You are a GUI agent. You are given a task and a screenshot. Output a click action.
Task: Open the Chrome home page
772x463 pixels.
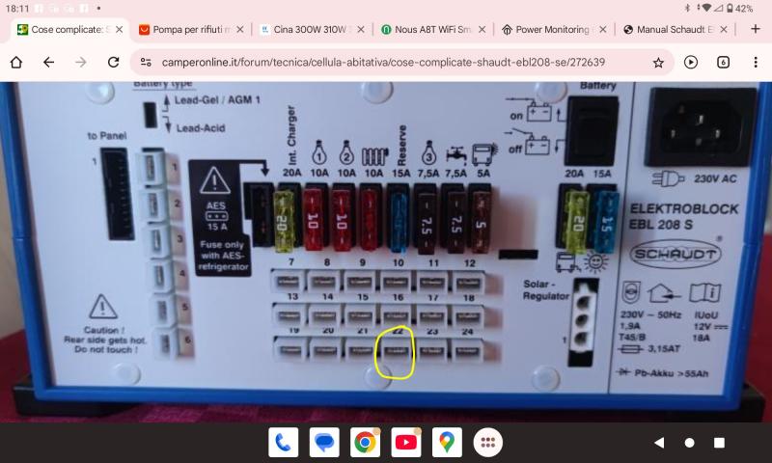[x=16, y=62]
